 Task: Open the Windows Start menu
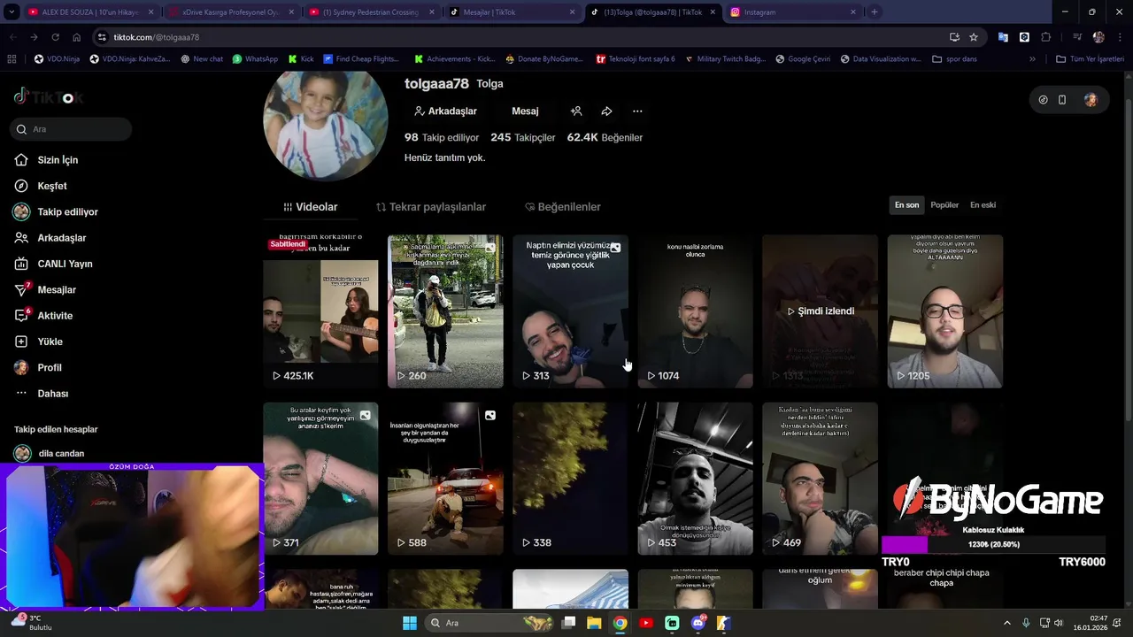[x=410, y=623]
